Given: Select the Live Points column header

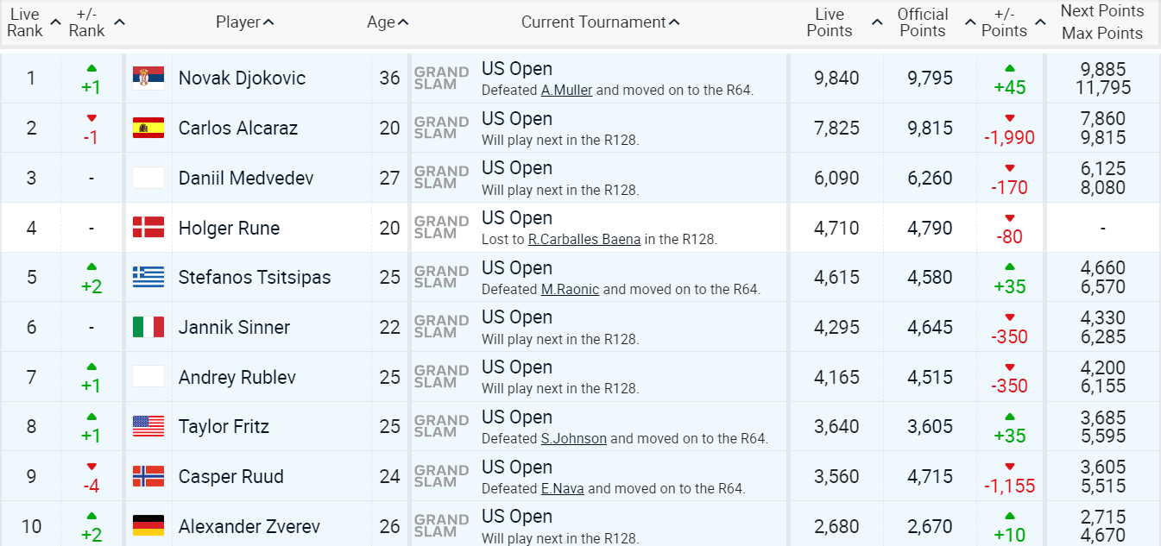Looking at the screenshot, I should click(x=829, y=21).
